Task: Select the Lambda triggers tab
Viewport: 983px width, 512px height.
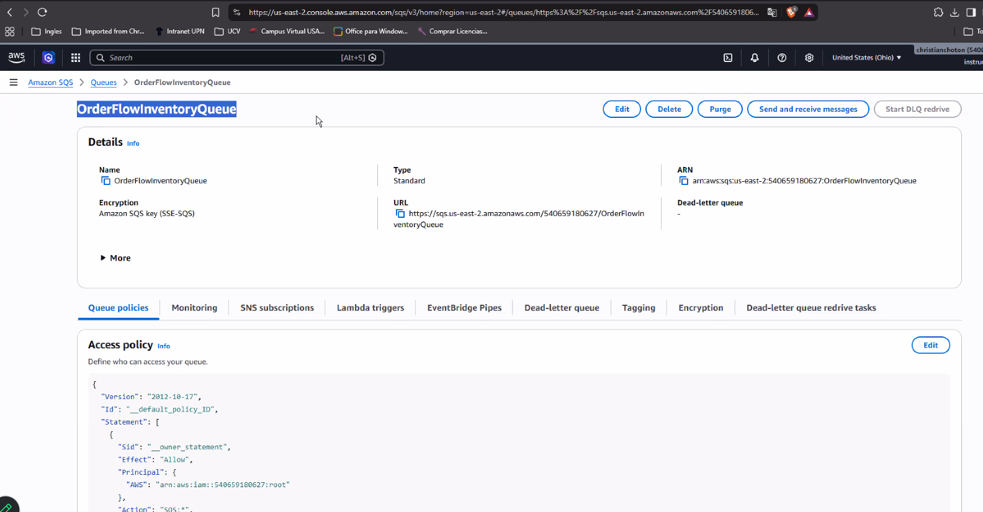Action: click(370, 308)
